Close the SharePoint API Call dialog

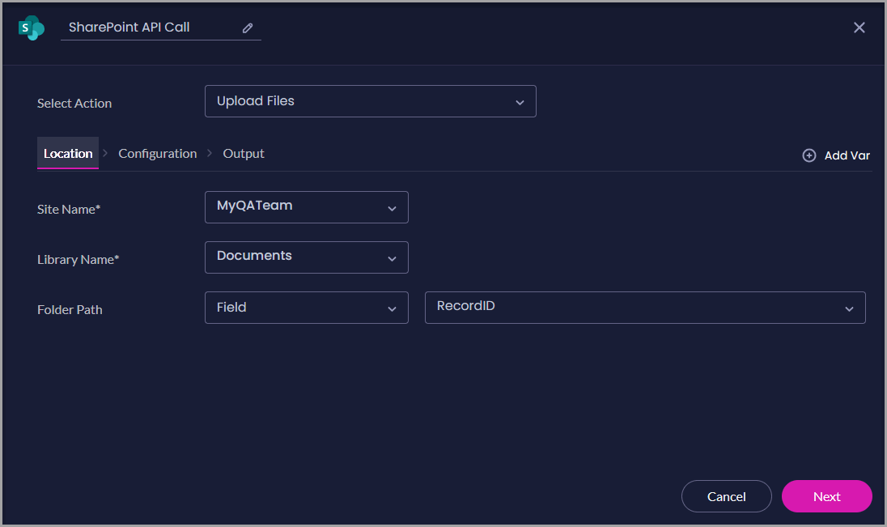pyautogui.click(x=859, y=28)
